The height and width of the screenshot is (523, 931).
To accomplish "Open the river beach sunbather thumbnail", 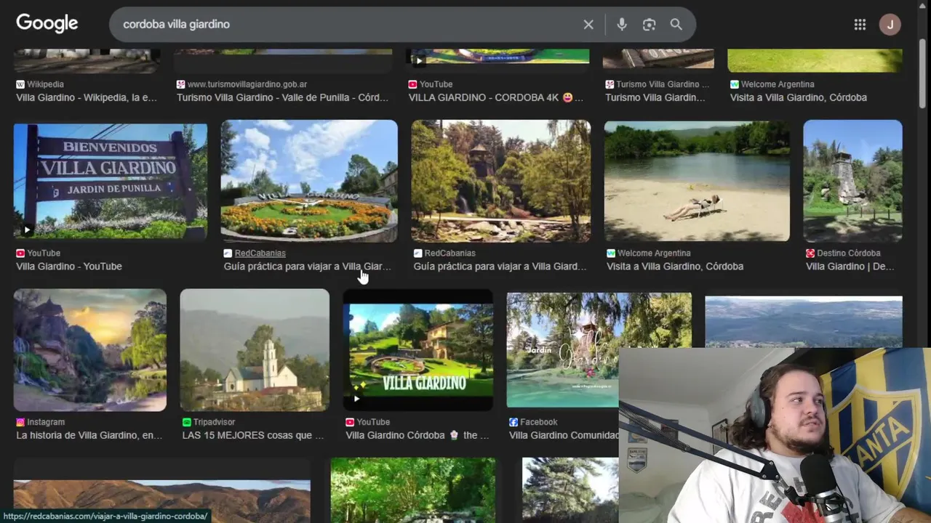I will 697,181.
